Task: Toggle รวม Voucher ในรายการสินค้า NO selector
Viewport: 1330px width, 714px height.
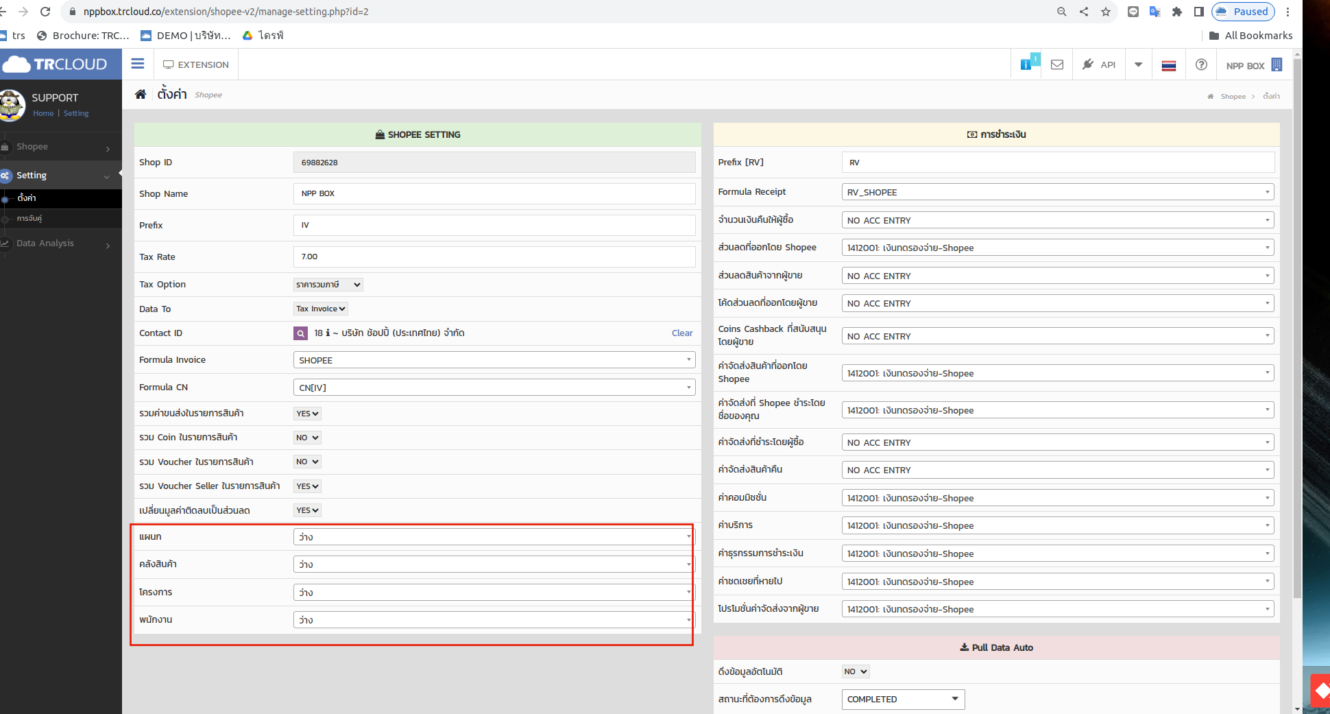Action: [307, 462]
